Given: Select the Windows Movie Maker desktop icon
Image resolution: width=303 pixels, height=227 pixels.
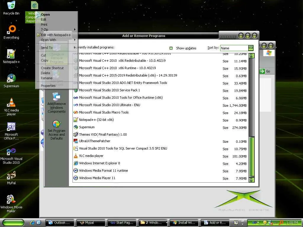Looking at the screenshot, I should (11, 200).
